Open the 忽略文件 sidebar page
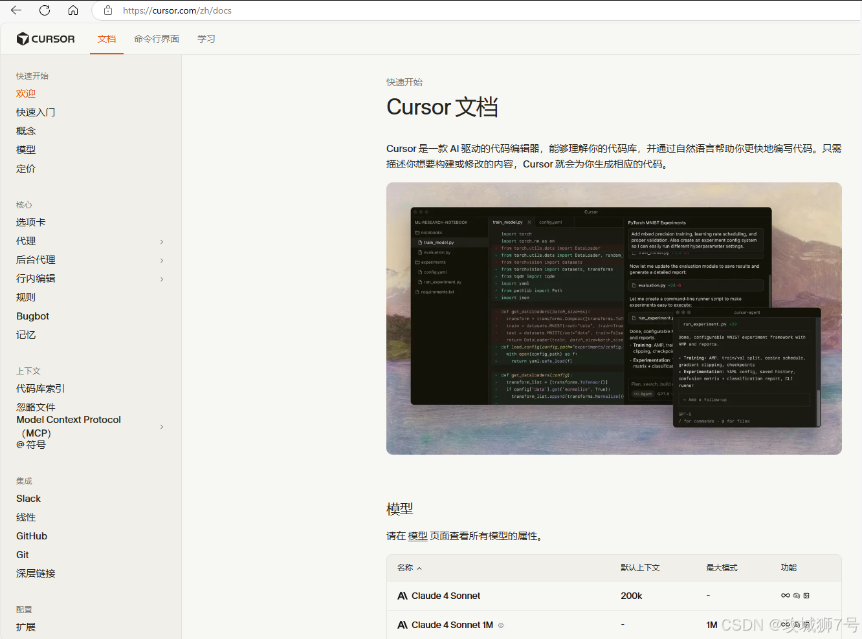862x639 pixels. (x=36, y=407)
